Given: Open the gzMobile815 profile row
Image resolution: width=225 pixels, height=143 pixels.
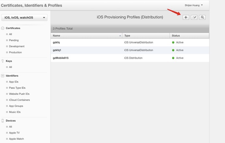Looking at the screenshot, I should [x=61, y=58].
